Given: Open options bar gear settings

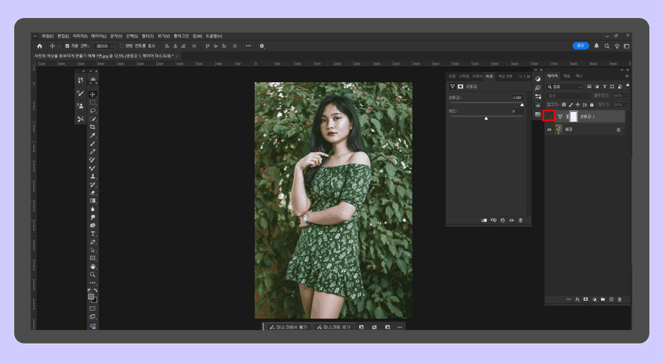Looking at the screenshot, I should click(262, 46).
